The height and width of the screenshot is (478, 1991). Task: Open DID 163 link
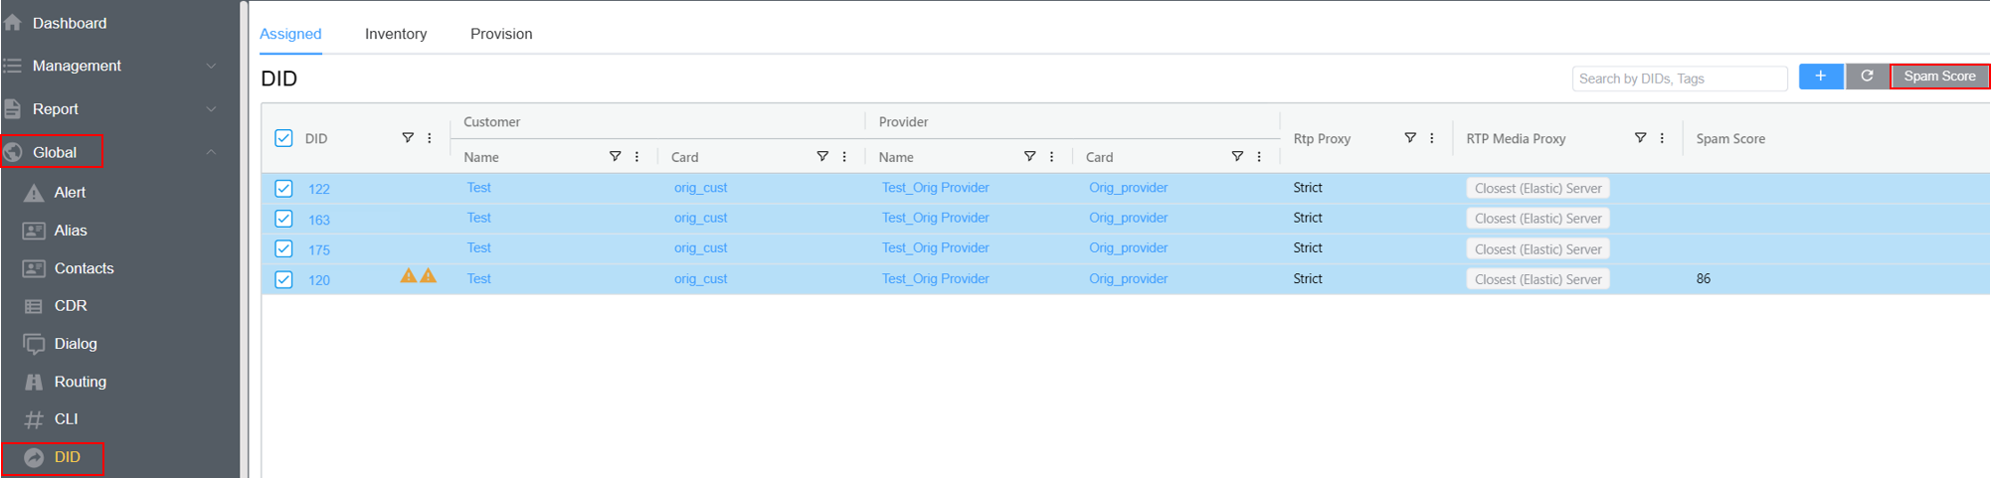point(319,220)
